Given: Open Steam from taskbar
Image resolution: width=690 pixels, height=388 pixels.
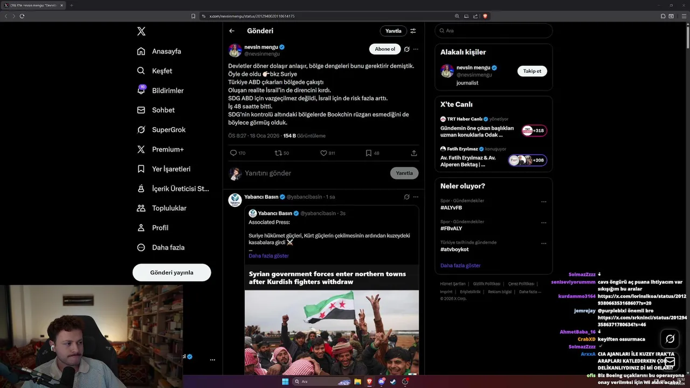Looking at the screenshot, I should point(393,382).
